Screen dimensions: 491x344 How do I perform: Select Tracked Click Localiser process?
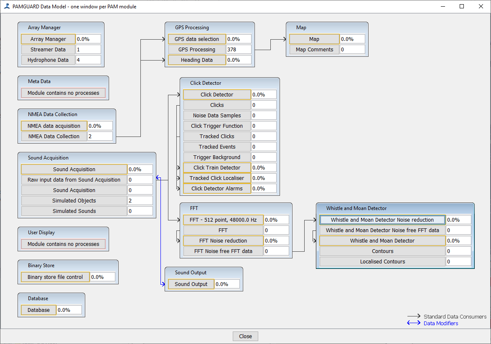point(217,178)
